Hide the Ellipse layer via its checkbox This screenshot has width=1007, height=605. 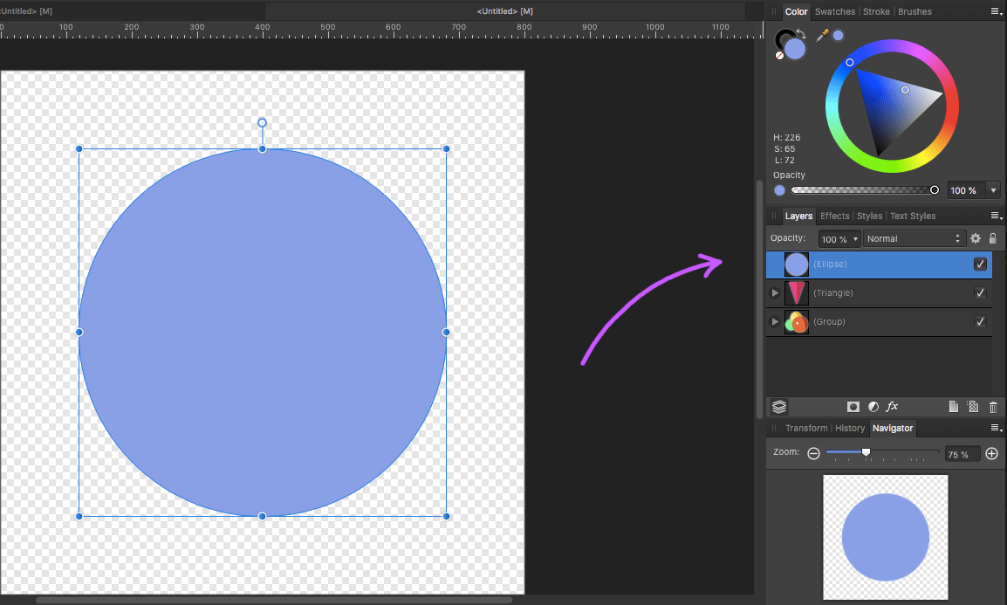980,265
